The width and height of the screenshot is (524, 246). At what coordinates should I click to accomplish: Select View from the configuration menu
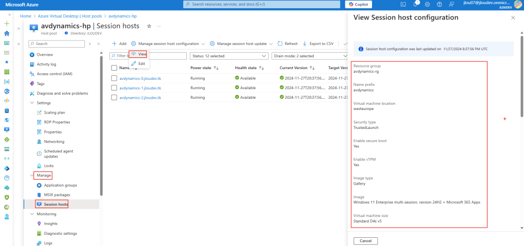click(139, 54)
